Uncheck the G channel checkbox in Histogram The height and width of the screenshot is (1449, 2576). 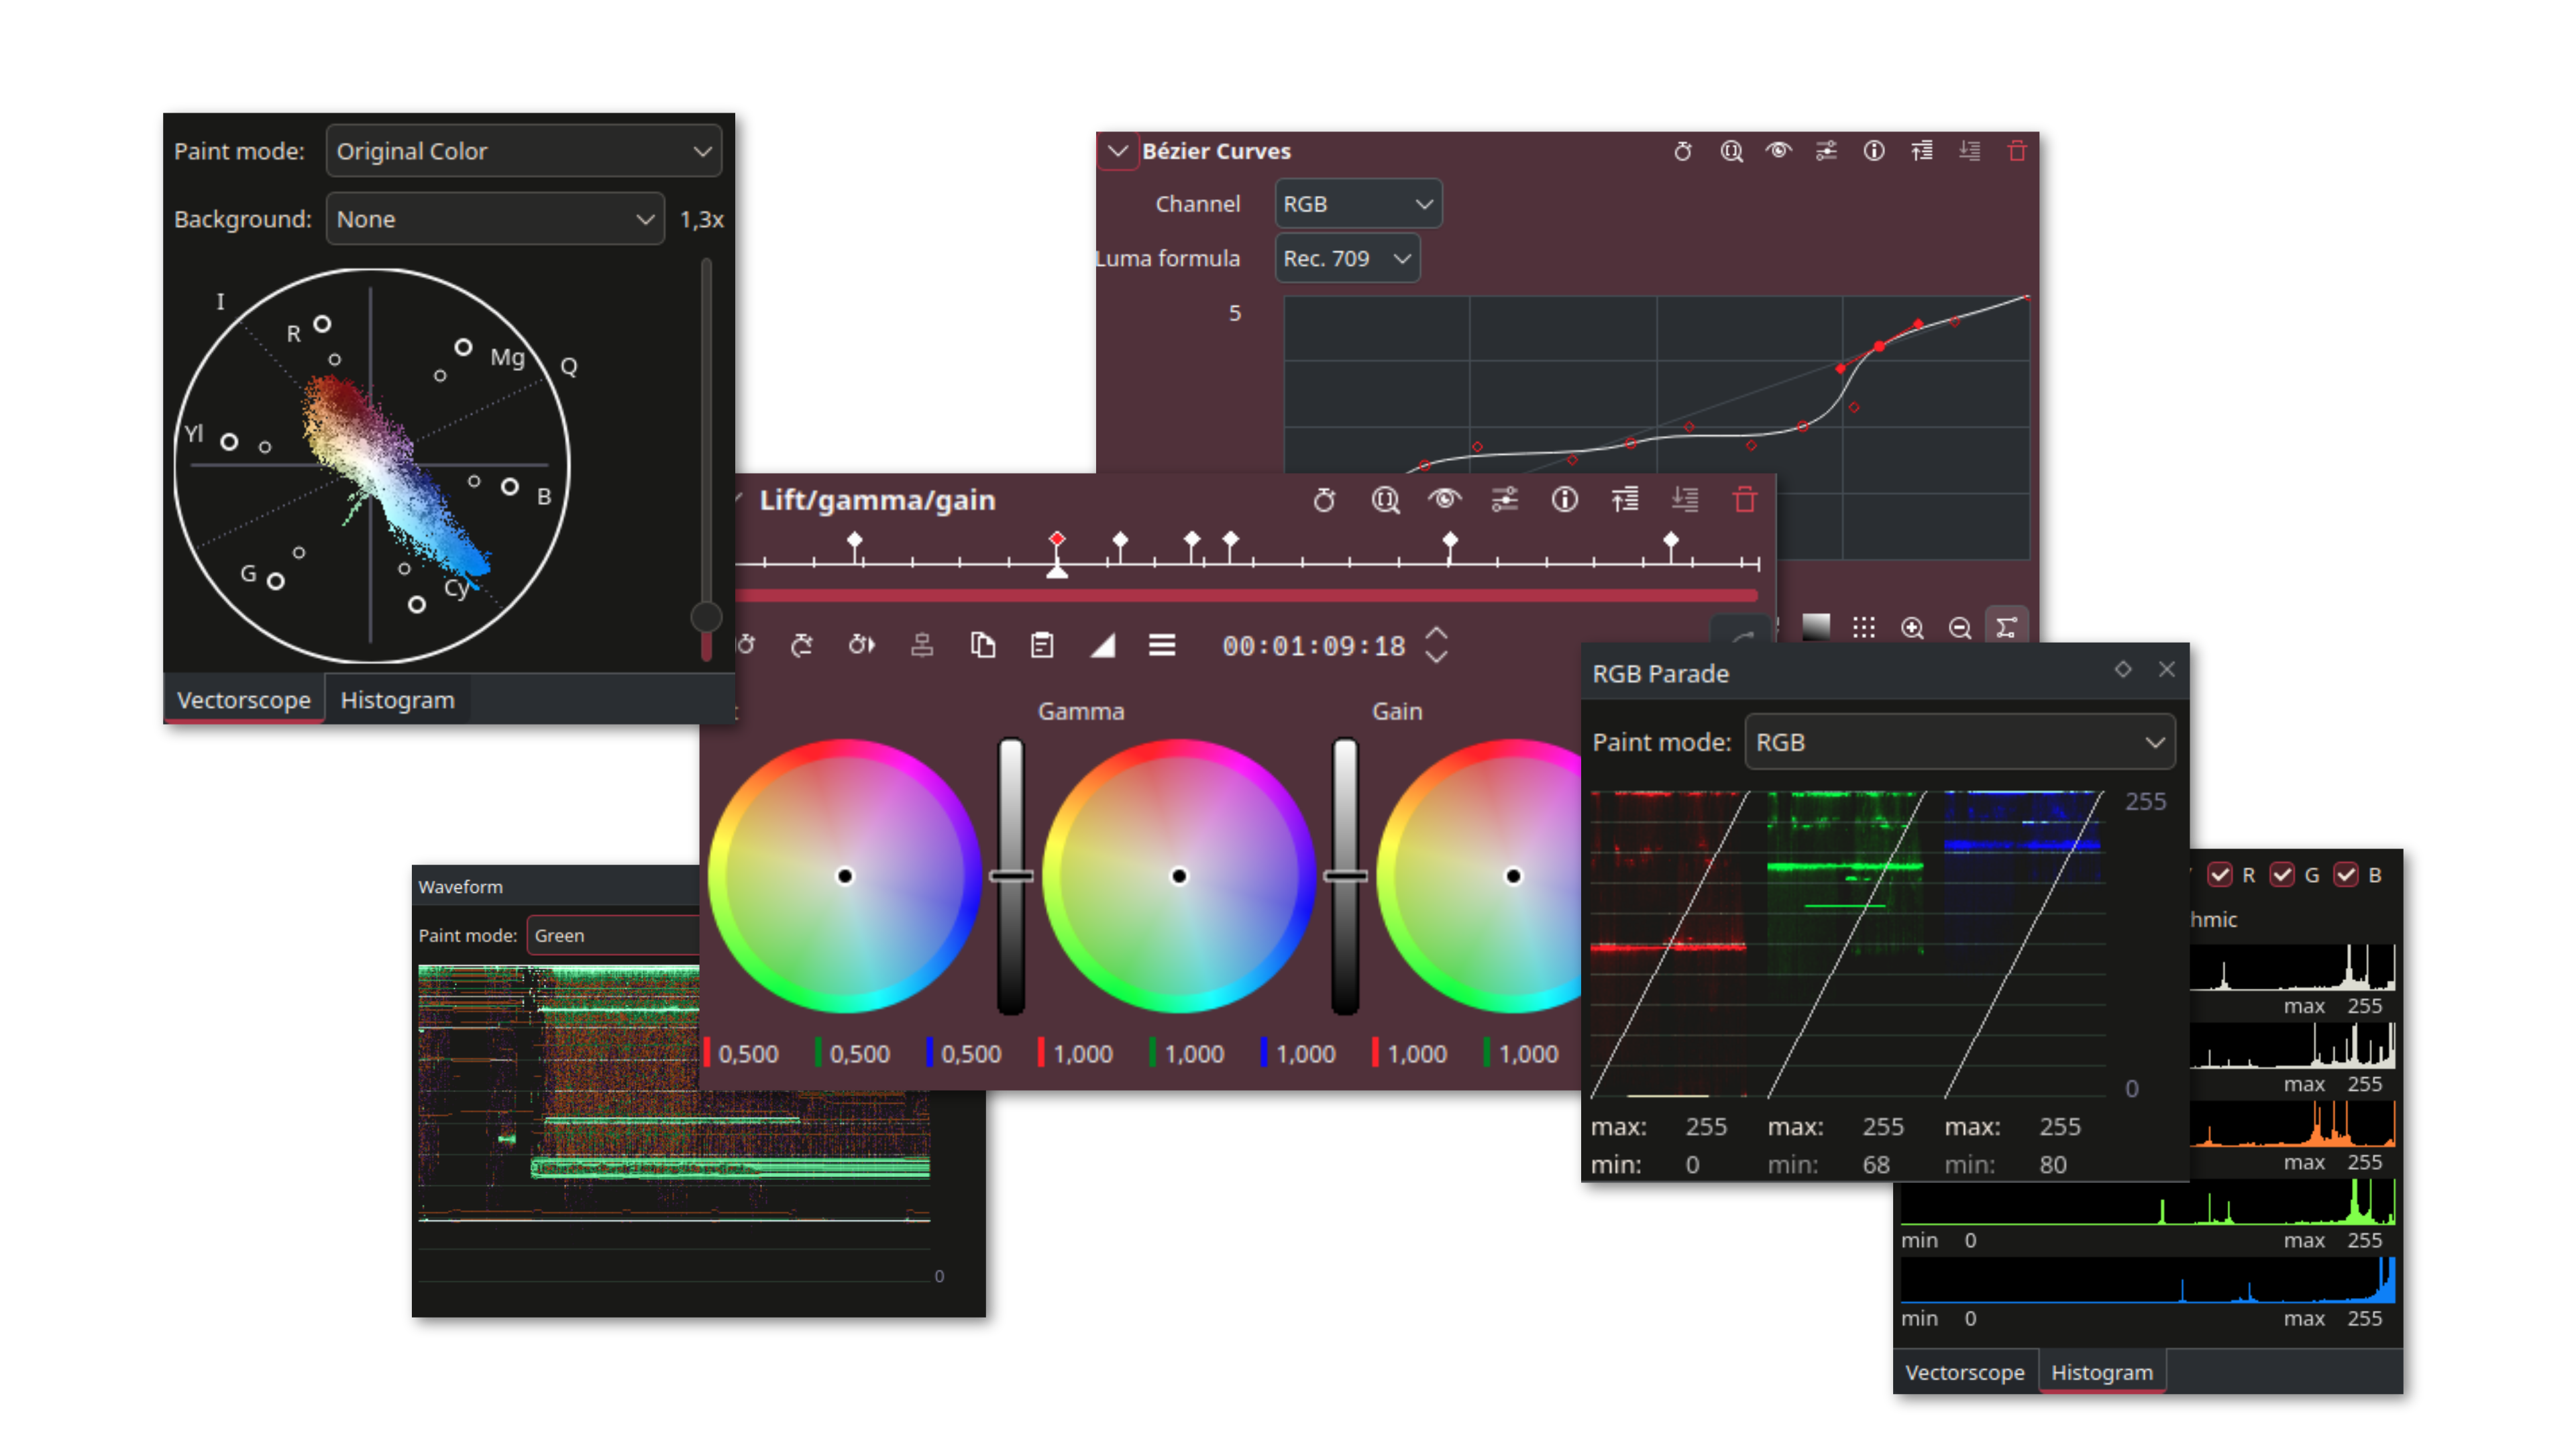click(x=2282, y=875)
